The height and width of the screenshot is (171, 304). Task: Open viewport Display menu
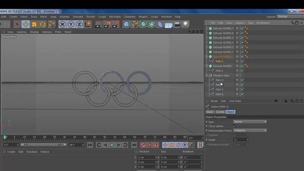(x=34, y=32)
